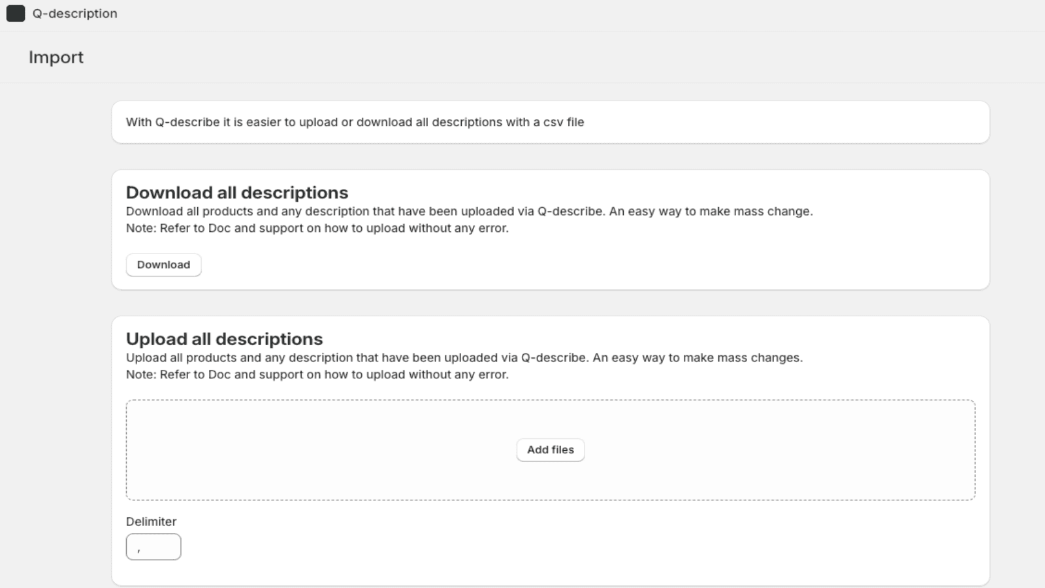Click the 'Upload all products' description sentence
The width and height of the screenshot is (1045, 588).
click(x=464, y=357)
